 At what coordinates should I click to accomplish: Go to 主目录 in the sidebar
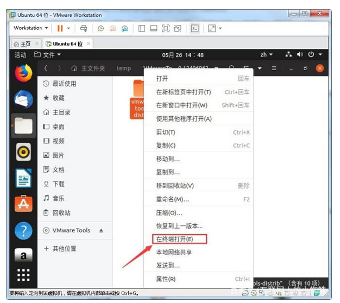click(75, 112)
